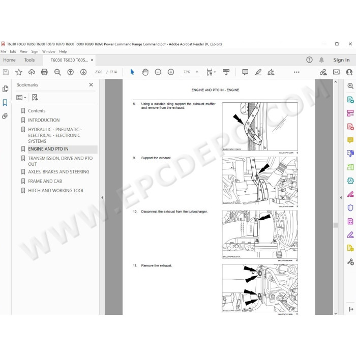
Task: Jump to the Contents bookmark
Action: 37,111
